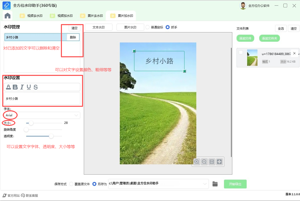Open the folder browser beside save path

click(x=215, y=184)
